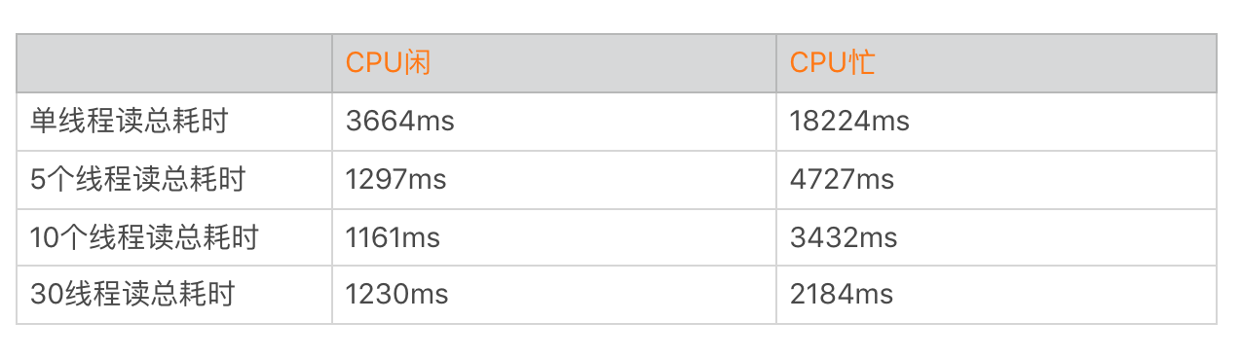This screenshot has height=358, width=1241.
Task: Click blank space right of 2184ms
Action: click(x=1055, y=295)
